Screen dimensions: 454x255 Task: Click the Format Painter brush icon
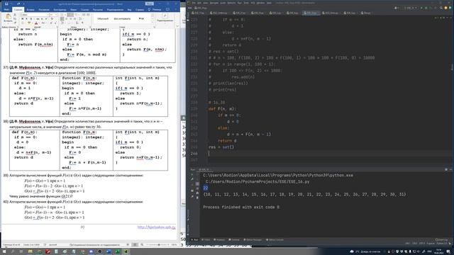point(15,23)
